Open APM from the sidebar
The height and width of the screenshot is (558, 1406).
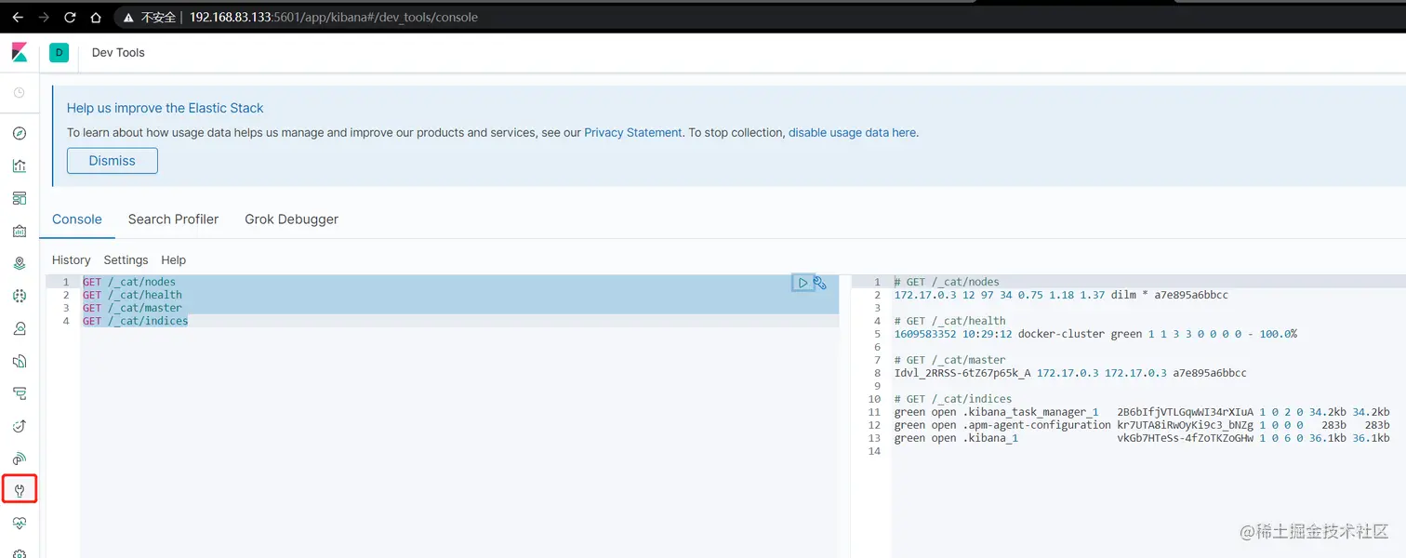coord(20,393)
